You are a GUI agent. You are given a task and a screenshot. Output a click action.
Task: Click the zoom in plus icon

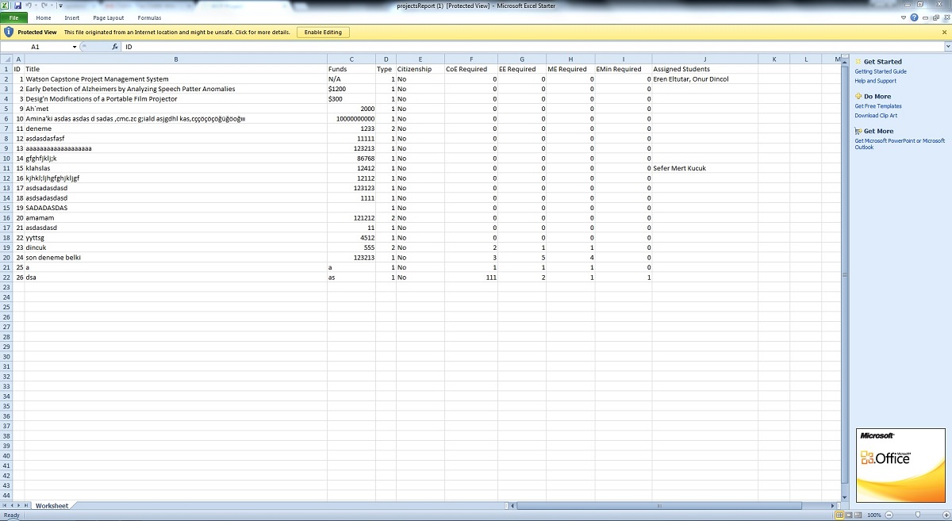tap(945, 515)
